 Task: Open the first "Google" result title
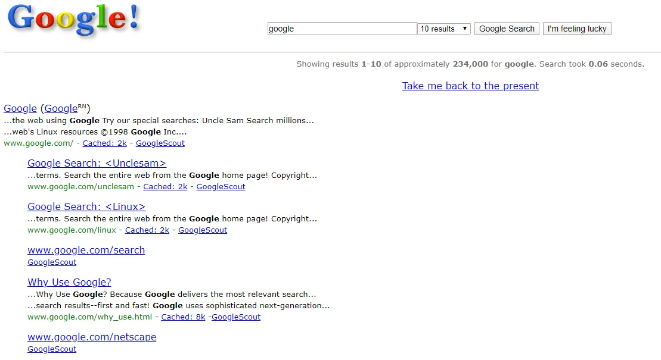click(20, 108)
